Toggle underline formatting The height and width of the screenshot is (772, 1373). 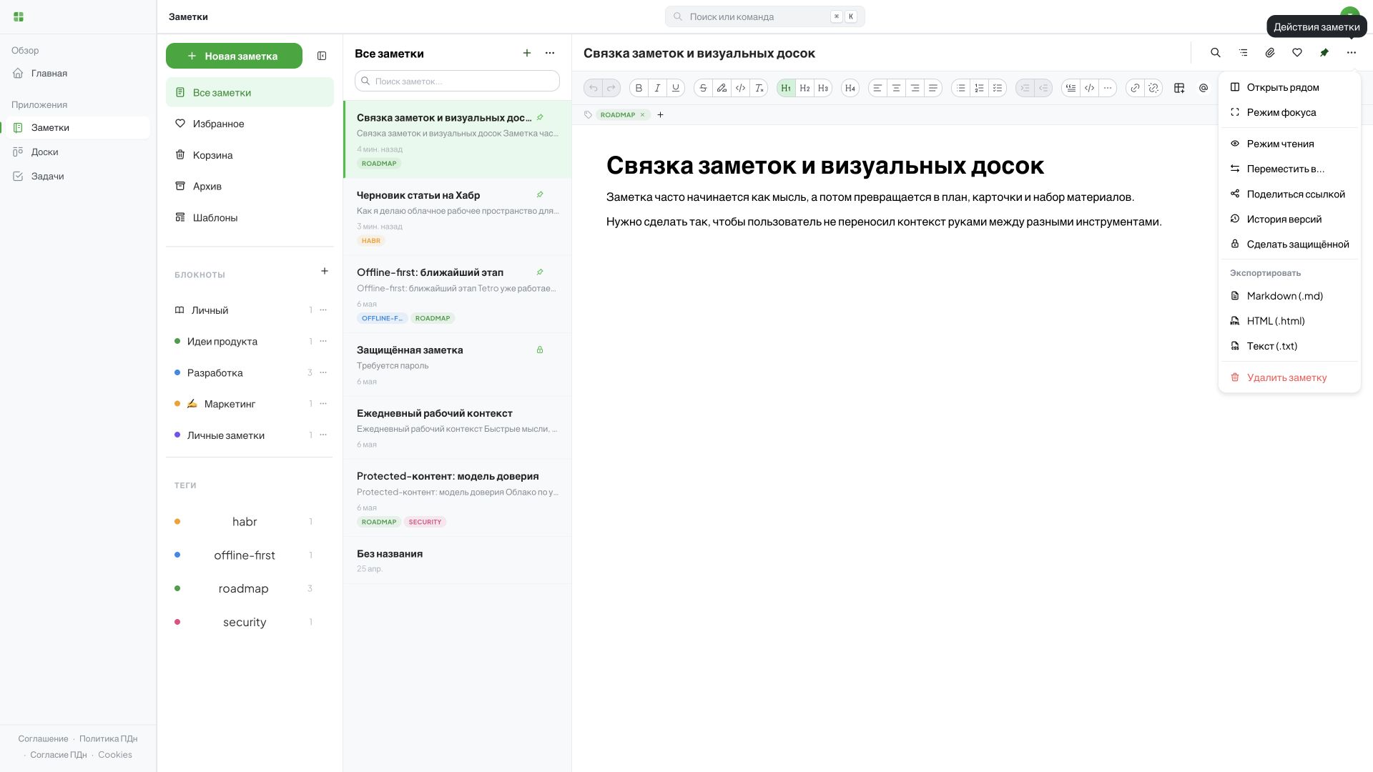(x=676, y=88)
